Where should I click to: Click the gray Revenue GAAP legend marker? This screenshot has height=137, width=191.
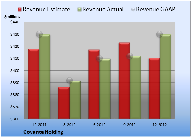point(133,10)
